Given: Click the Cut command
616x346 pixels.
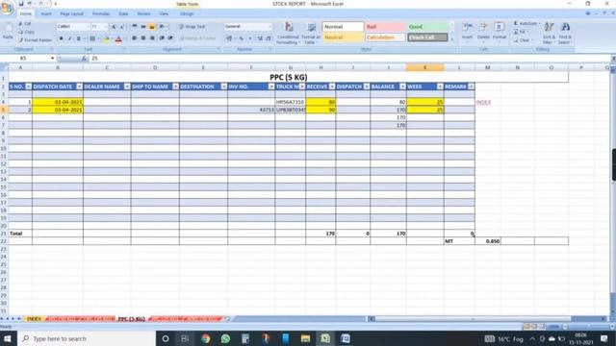Looking at the screenshot, I should pyautogui.click(x=25, y=24).
